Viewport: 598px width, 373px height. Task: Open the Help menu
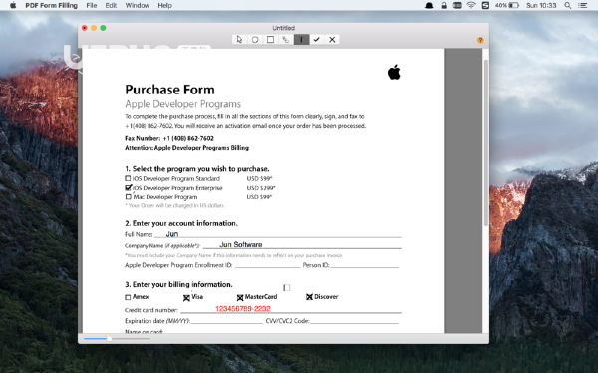pyautogui.click(x=165, y=5)
